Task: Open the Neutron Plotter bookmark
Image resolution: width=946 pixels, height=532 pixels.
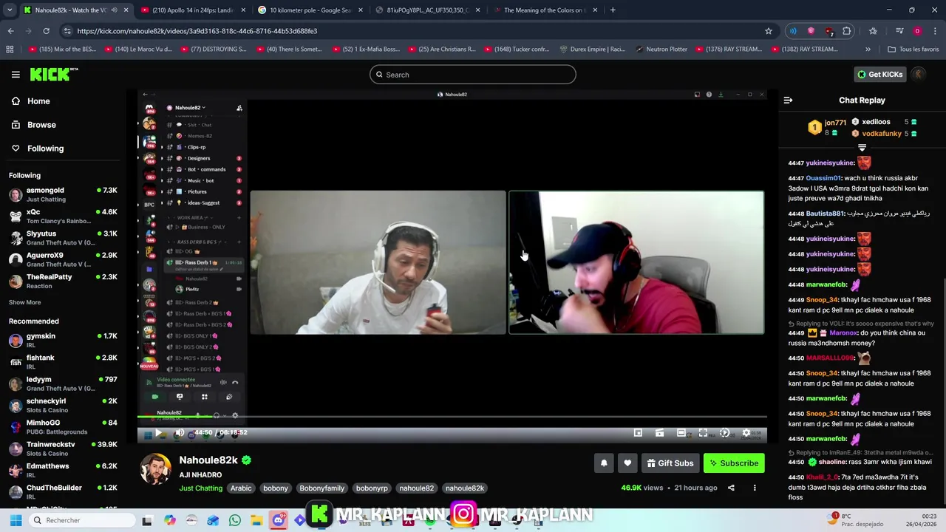Action: 660,50
